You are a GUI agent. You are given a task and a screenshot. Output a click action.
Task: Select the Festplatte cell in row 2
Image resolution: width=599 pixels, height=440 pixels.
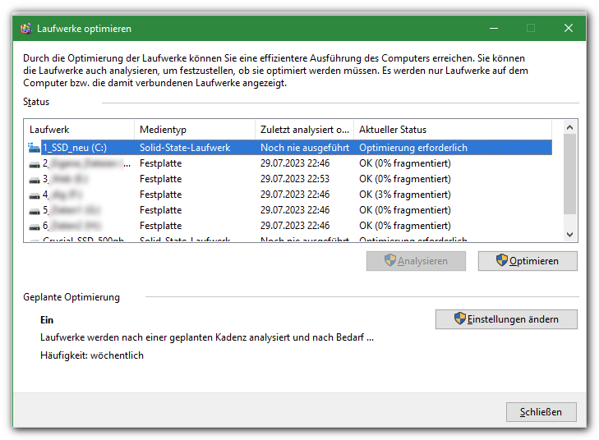tap(160, 163)
